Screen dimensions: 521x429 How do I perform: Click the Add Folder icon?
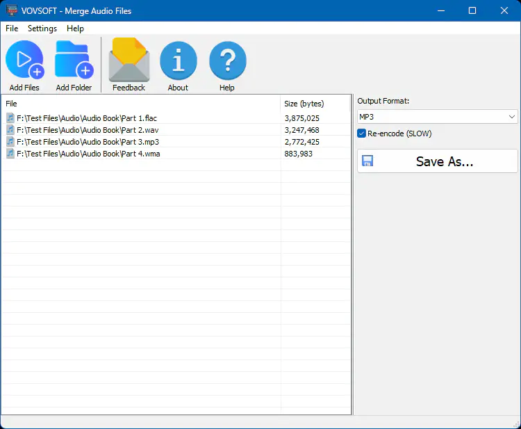pyautogui.click(x=74, y=60)
